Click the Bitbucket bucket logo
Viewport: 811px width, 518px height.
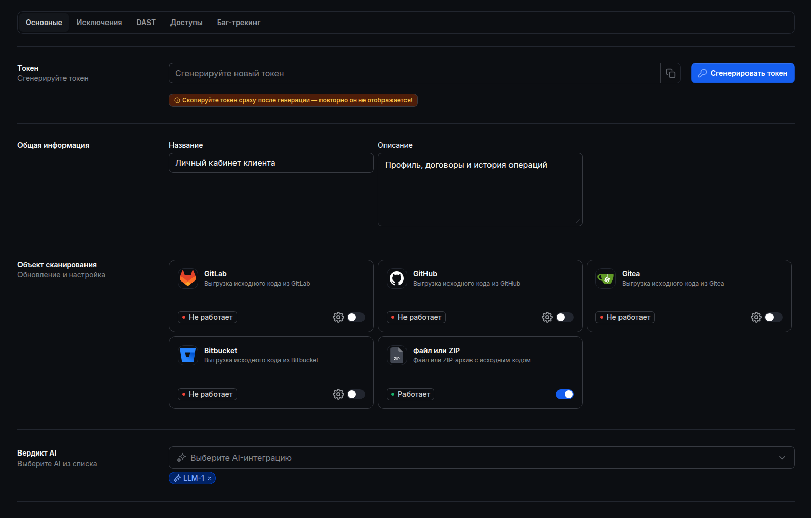[x=188, y=355]
